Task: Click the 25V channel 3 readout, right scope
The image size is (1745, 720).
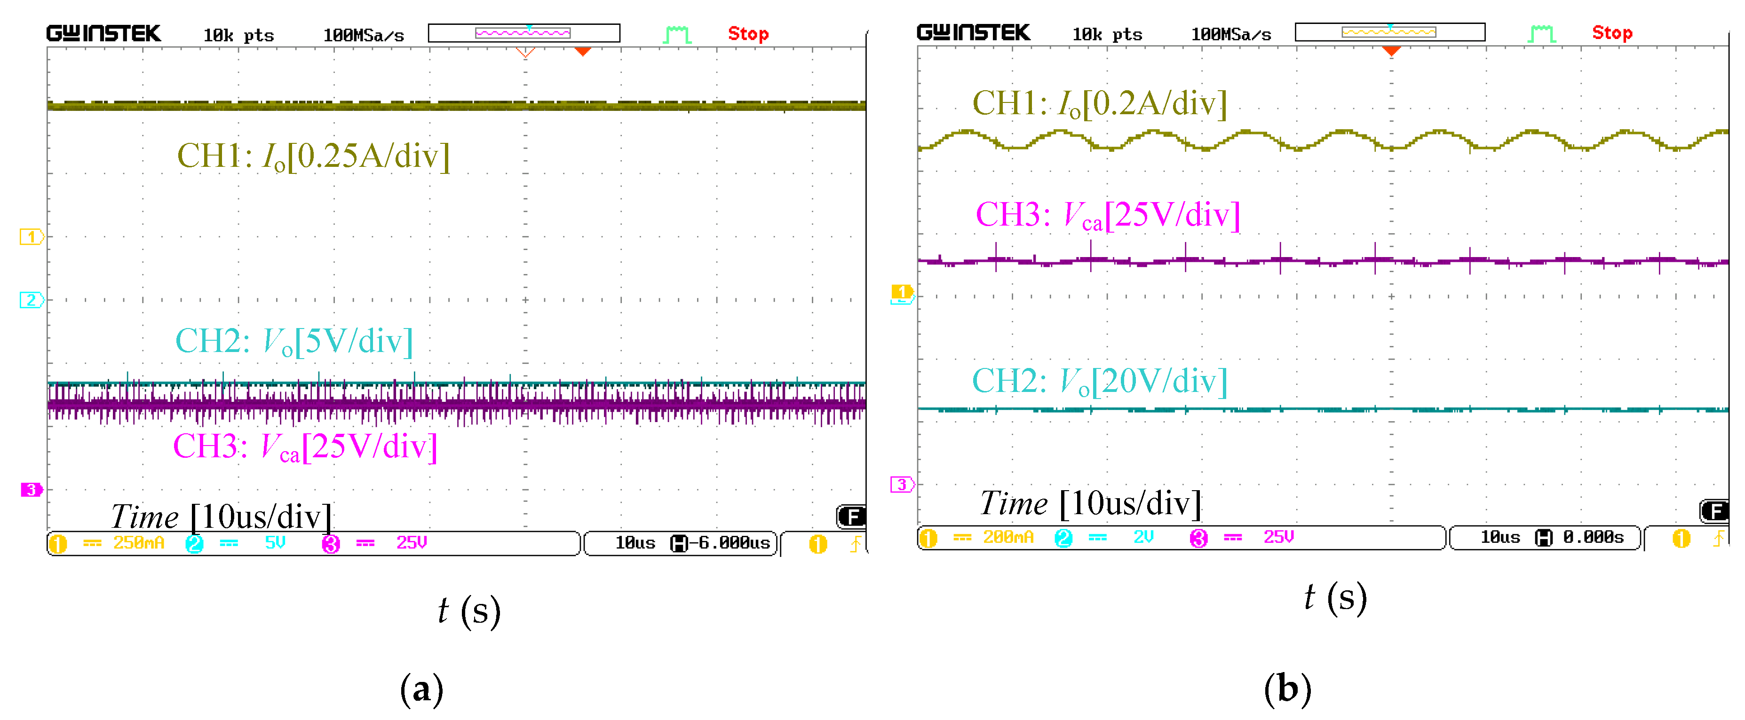Action: (1278, 537)
